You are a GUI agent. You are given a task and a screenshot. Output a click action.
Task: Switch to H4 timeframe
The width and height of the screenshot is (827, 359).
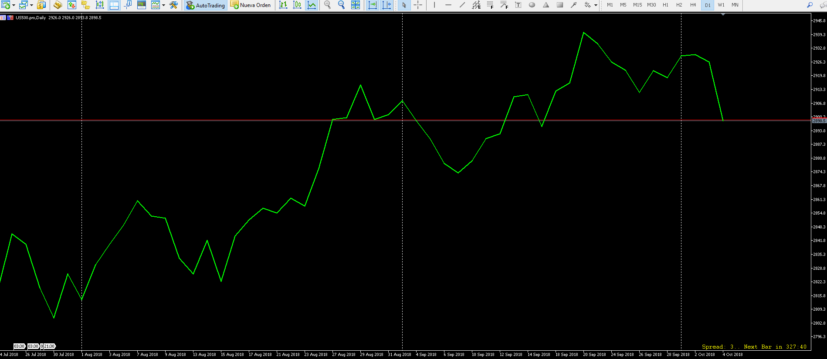click(x=693, y=5)
